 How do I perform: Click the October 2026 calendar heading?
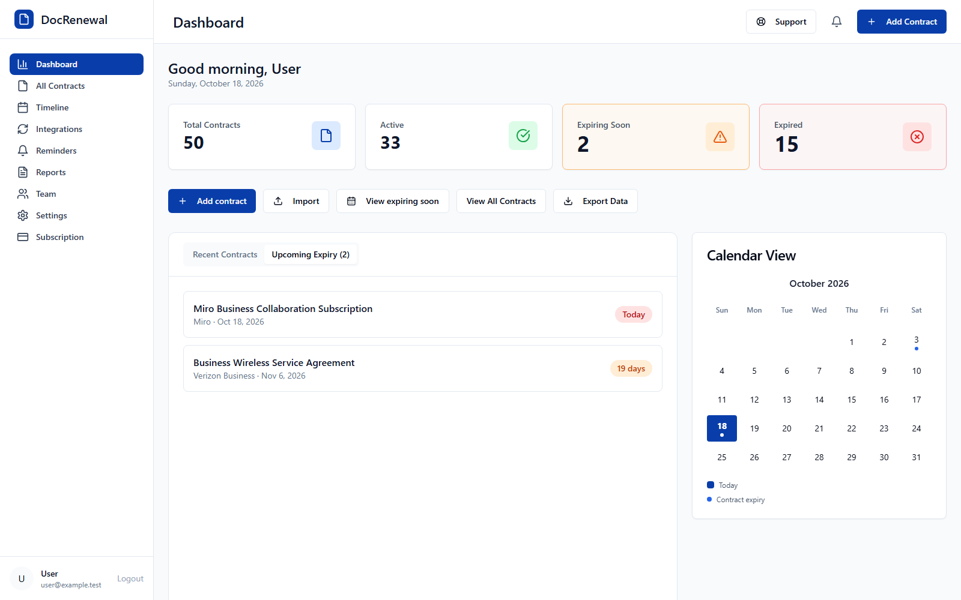tap(819, 283)
